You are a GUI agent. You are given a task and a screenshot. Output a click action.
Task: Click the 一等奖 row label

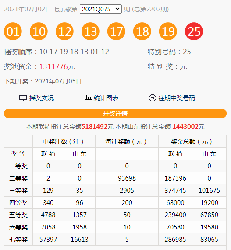[x=18, y=166]
